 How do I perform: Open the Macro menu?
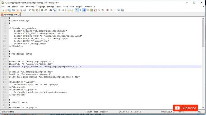65,7
